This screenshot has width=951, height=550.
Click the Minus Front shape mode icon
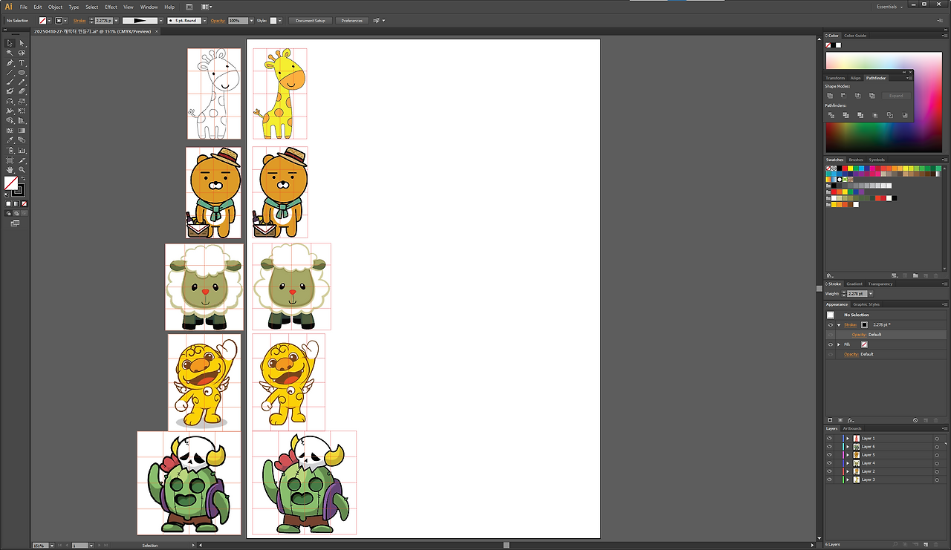pos(844,96)
